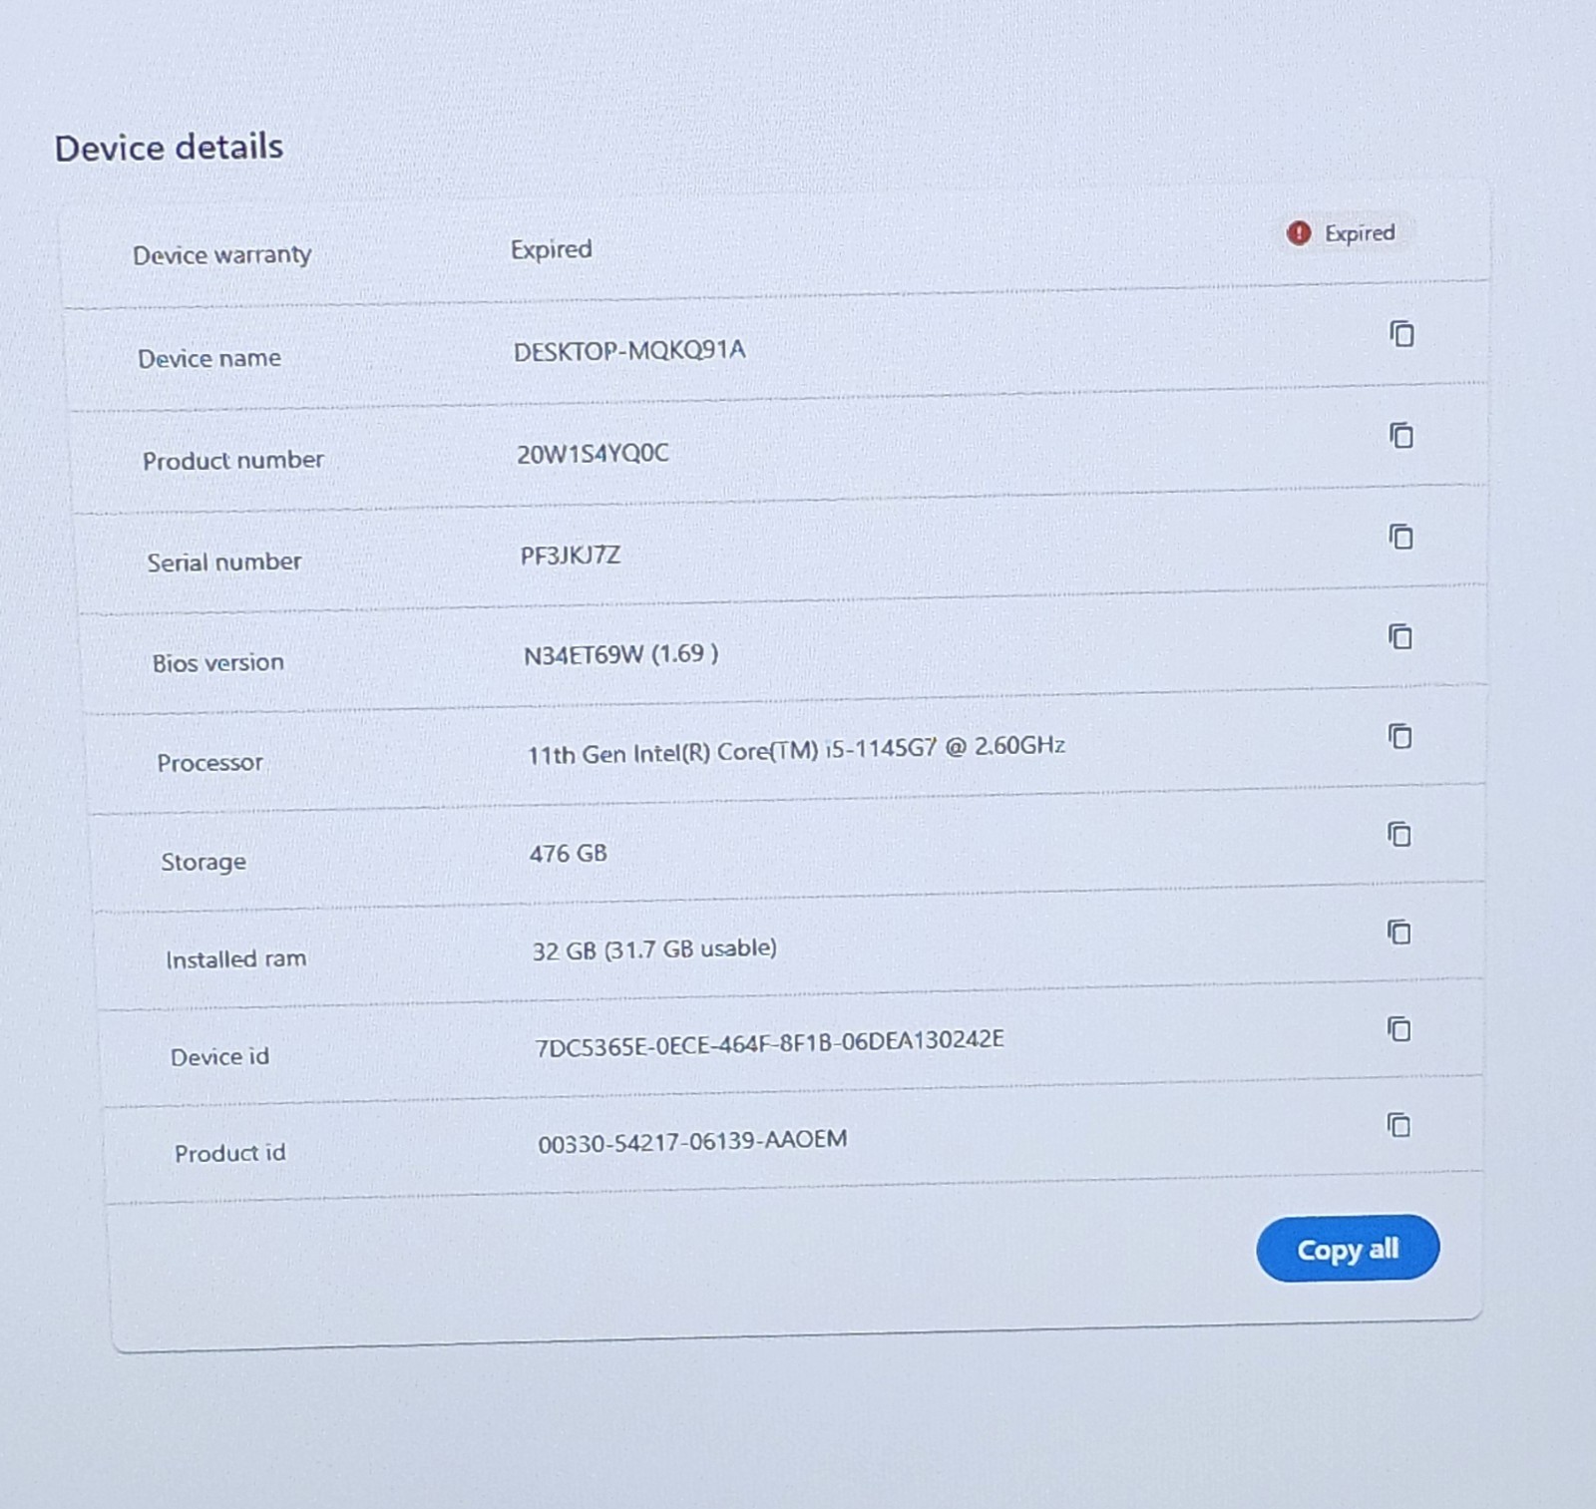Screen dimensions: 1596x1509
Task: Click the red Expired warning icon
Action: coord(1299,233)
